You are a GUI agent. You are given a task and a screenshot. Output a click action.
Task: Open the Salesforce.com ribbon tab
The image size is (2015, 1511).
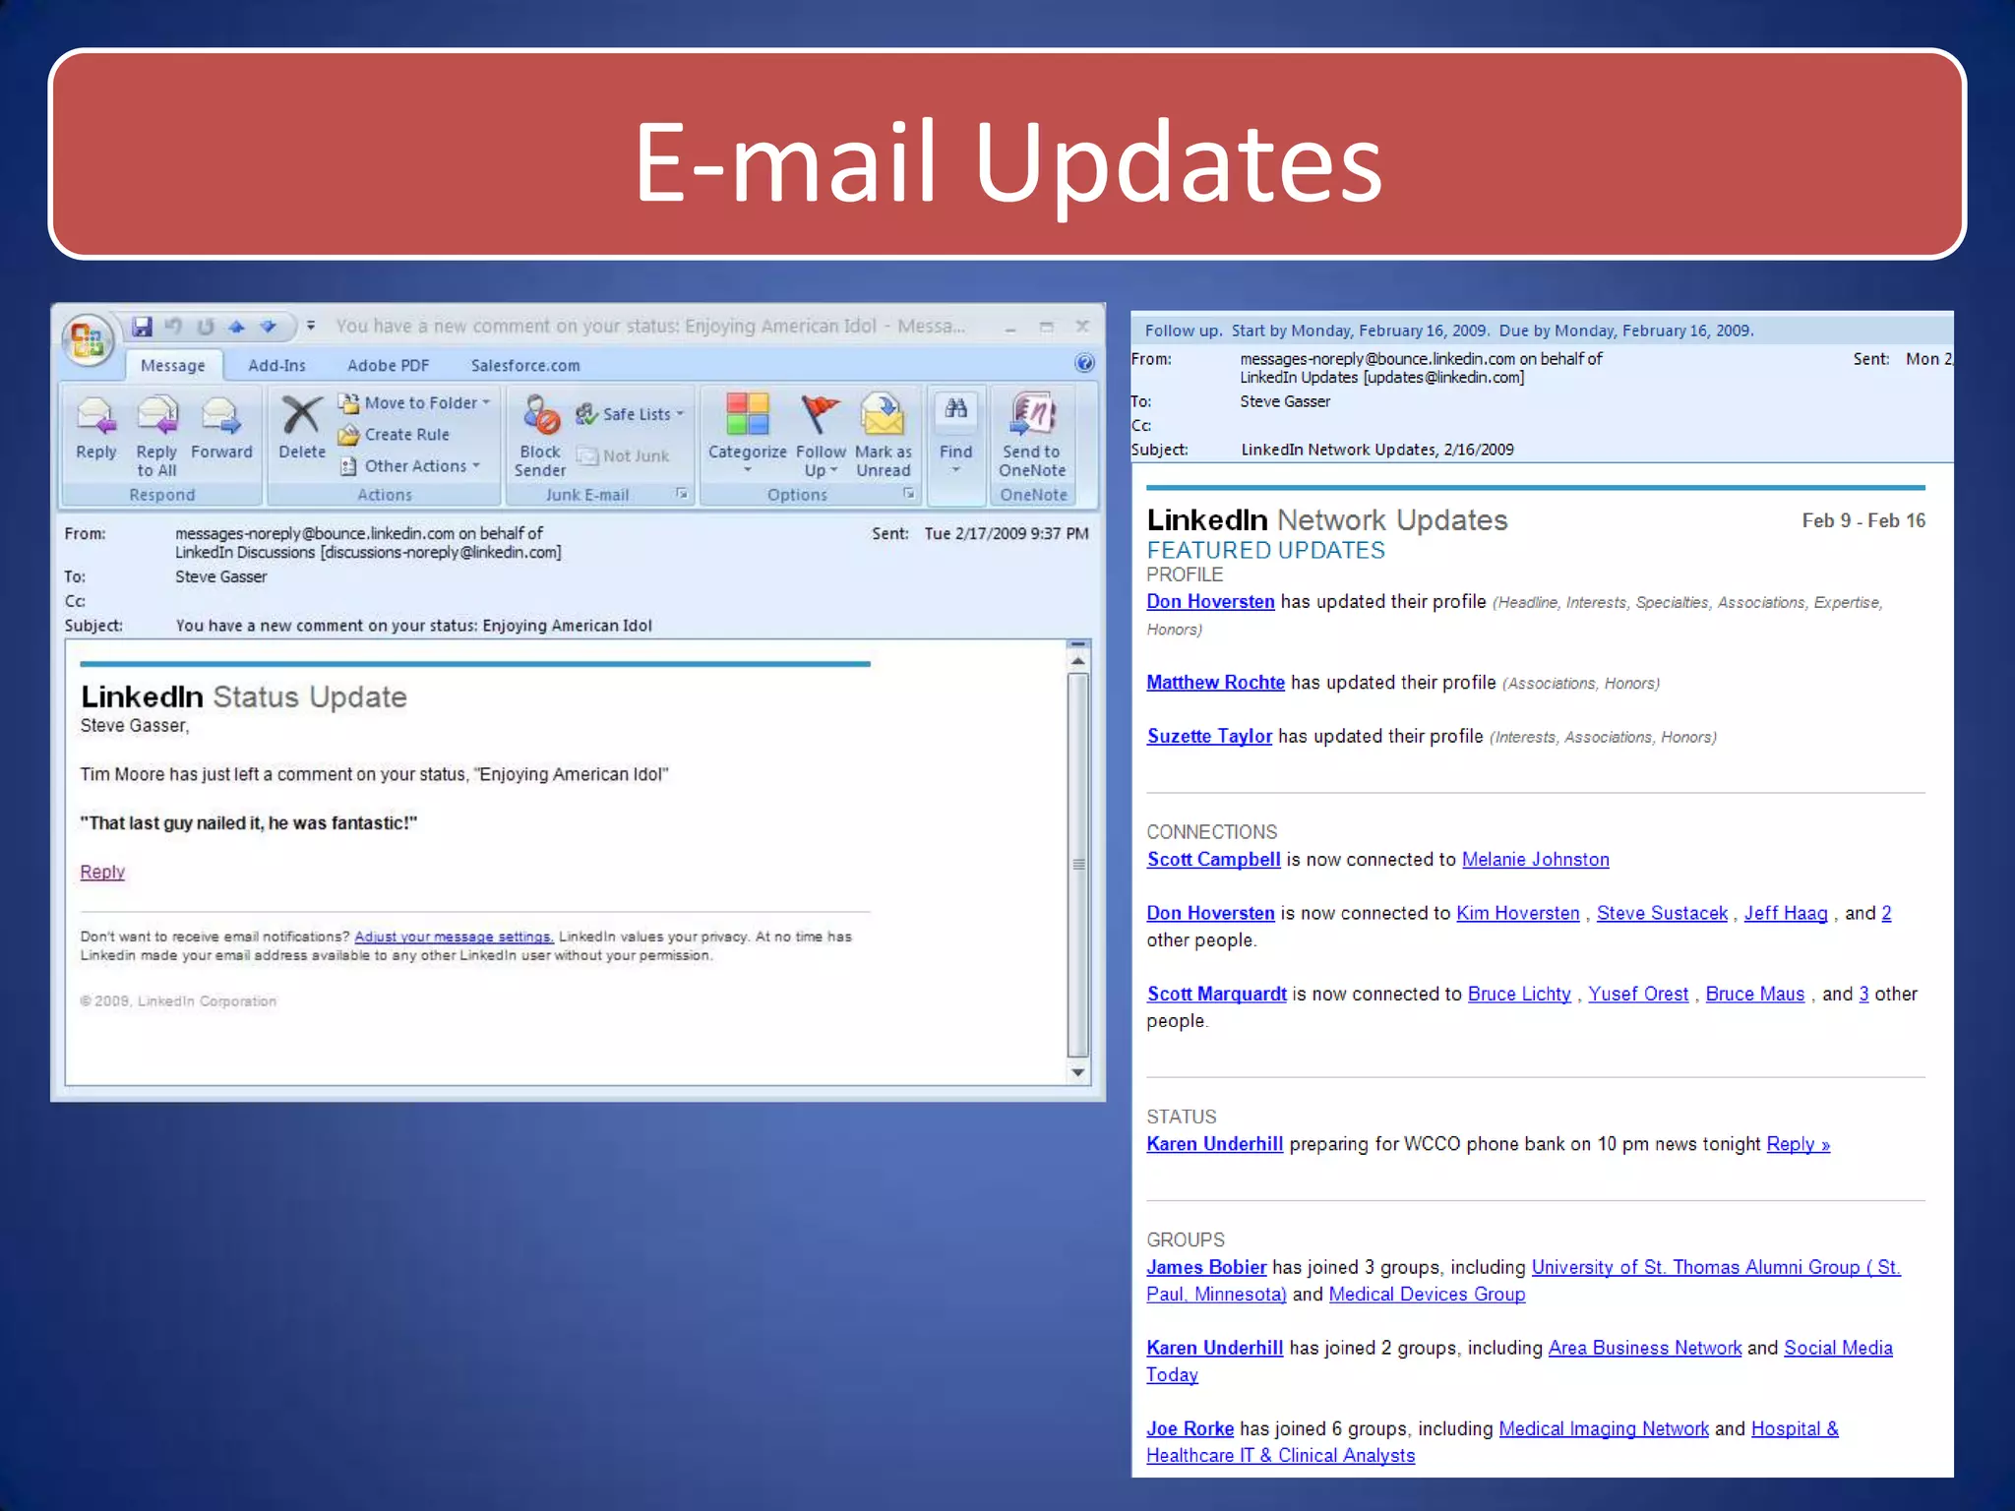(524, 366)
